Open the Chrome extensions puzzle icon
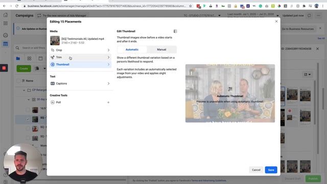 pos(304,6)
